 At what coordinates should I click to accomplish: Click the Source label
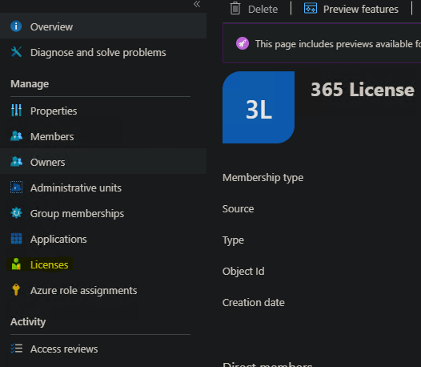pos(239,208)
